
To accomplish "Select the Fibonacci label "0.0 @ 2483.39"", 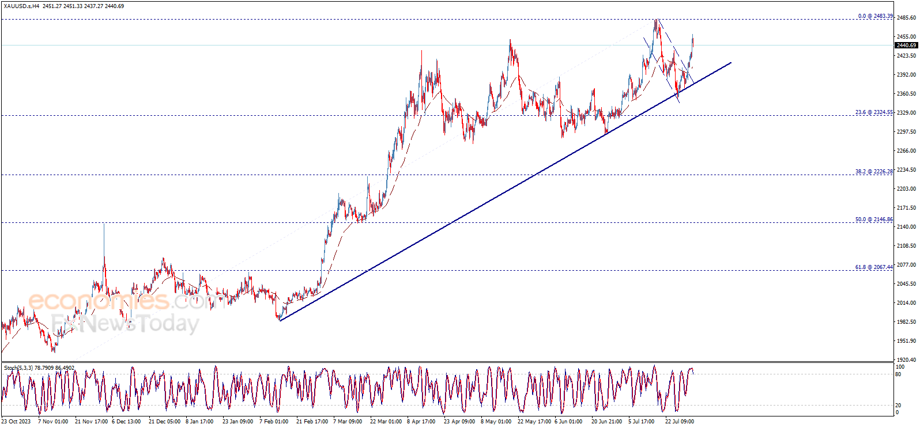I will click(875, 16).
